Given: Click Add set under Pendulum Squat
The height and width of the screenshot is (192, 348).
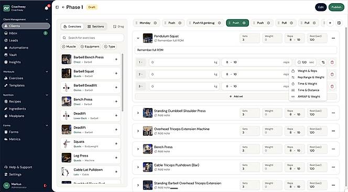Looking at the screenshot, I should pos(236,97).
